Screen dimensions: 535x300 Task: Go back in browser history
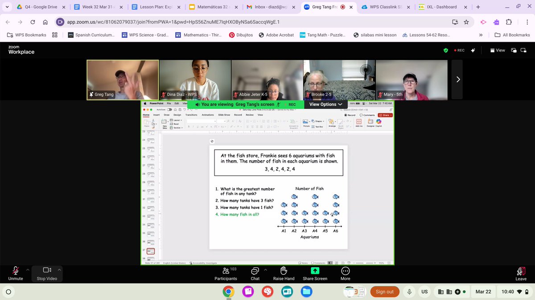tap(8, 22)
